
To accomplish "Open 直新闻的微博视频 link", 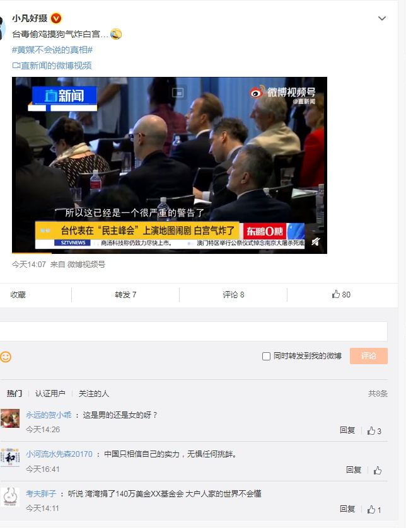I will coord(52,66).
